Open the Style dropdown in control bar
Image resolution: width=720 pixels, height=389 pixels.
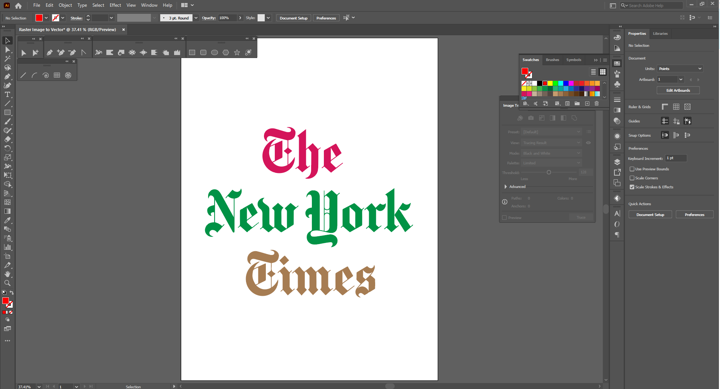[268, 18]
